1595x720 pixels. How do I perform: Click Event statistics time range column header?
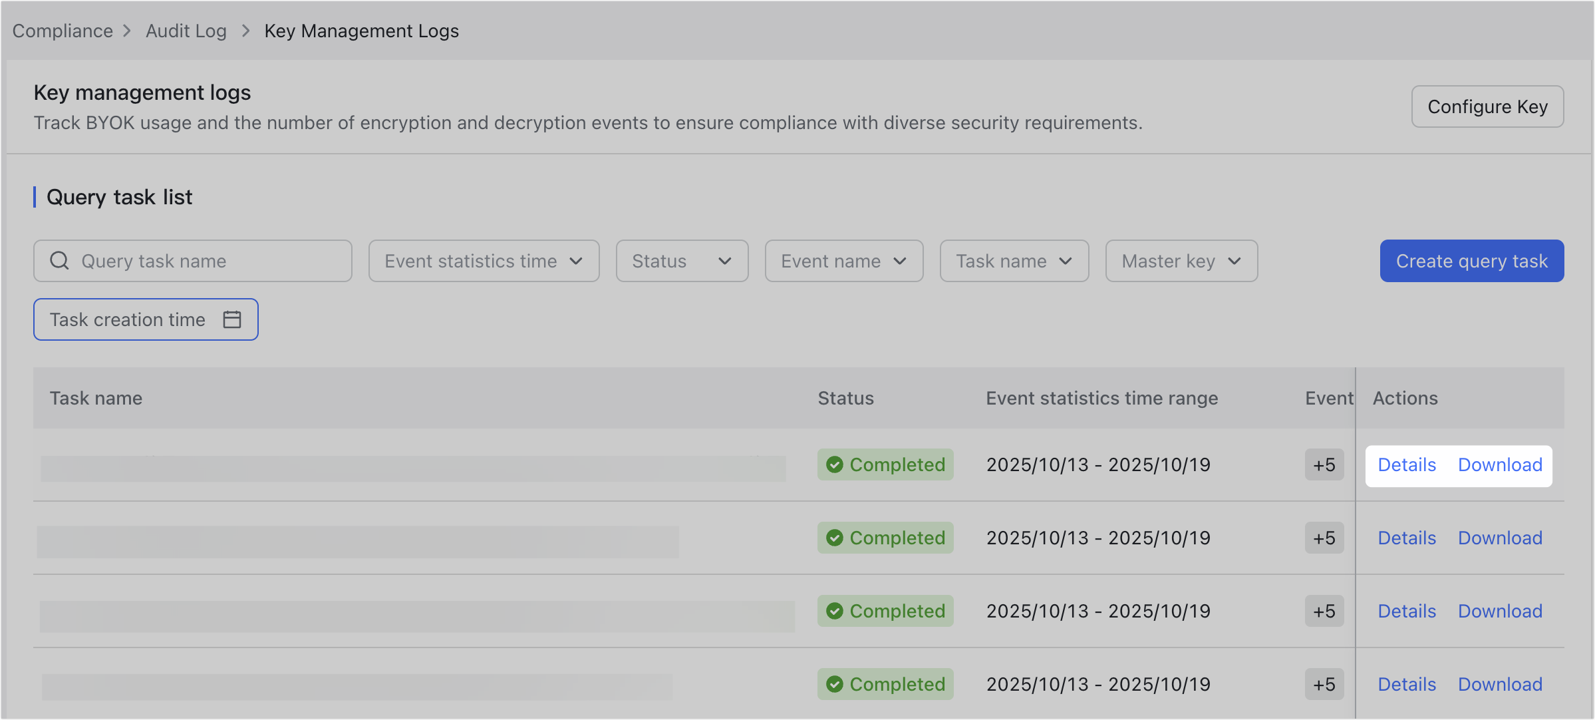click(x=1102, y=398)
